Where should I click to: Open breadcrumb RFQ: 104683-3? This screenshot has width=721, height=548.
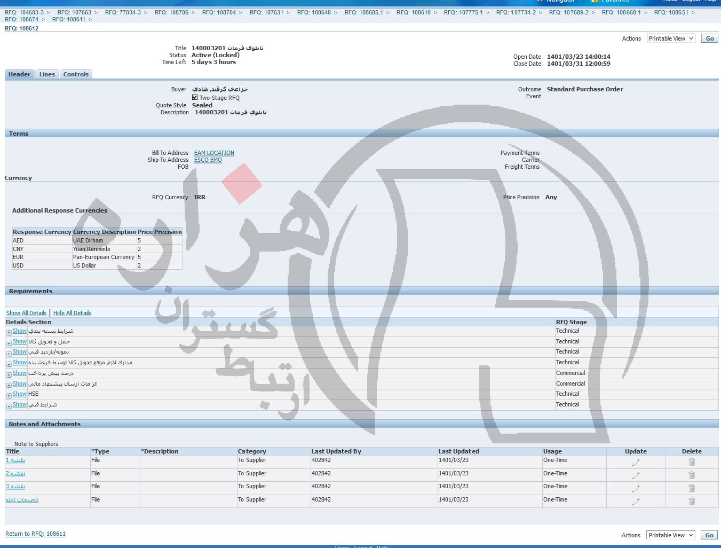pos(25,12)
